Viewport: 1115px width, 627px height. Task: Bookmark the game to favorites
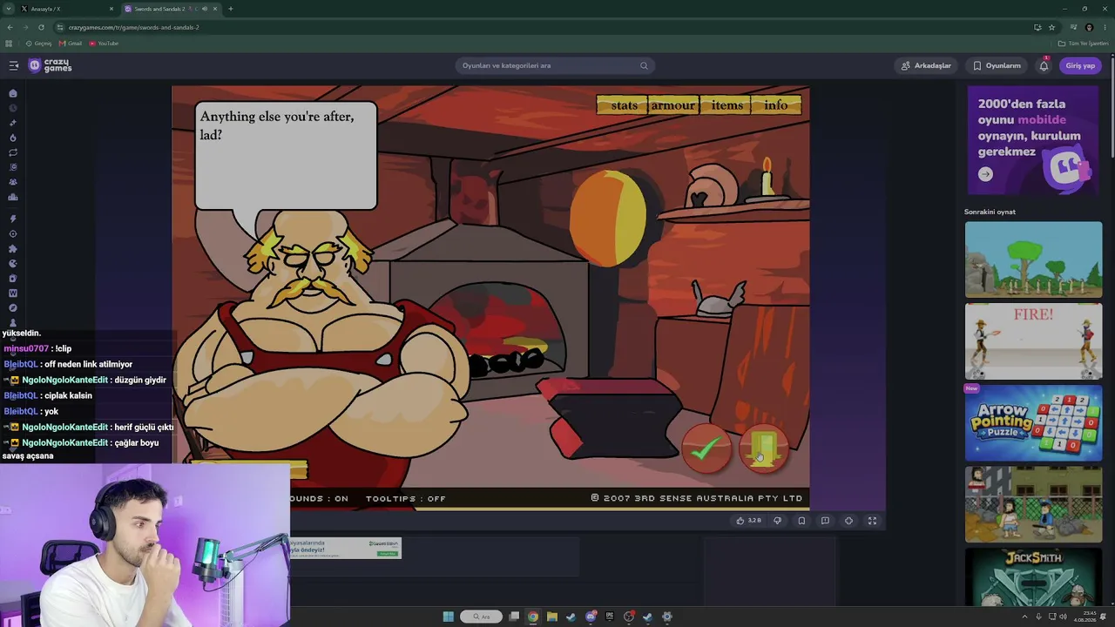coord(801,521)
